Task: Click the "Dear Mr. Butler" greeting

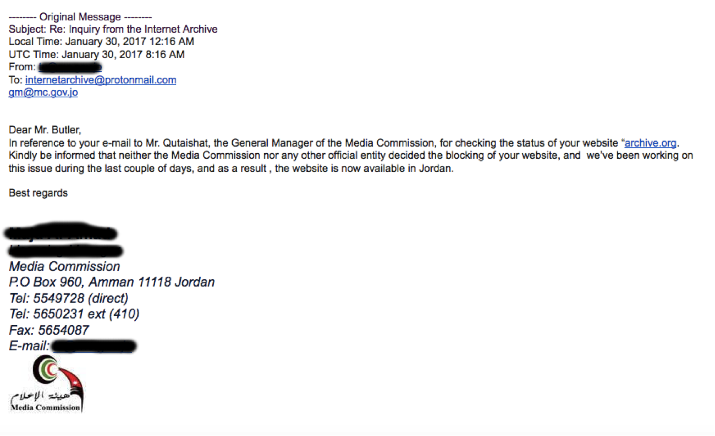Action: click(45, 130)
